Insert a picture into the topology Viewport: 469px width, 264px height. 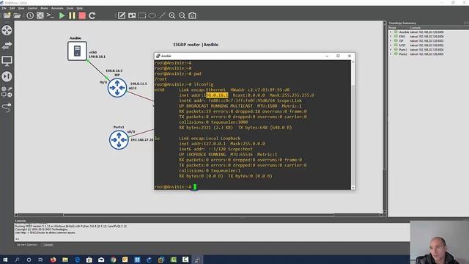(132, 15)
